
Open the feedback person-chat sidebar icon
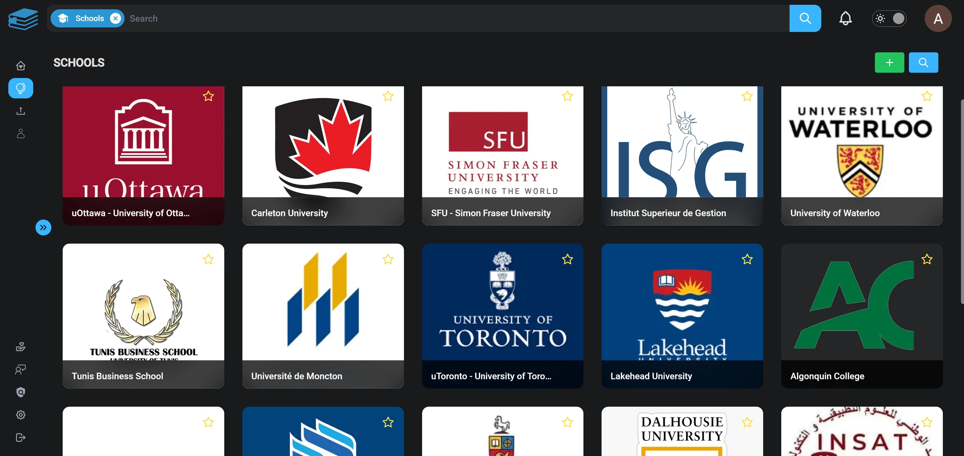coord(21,370)
